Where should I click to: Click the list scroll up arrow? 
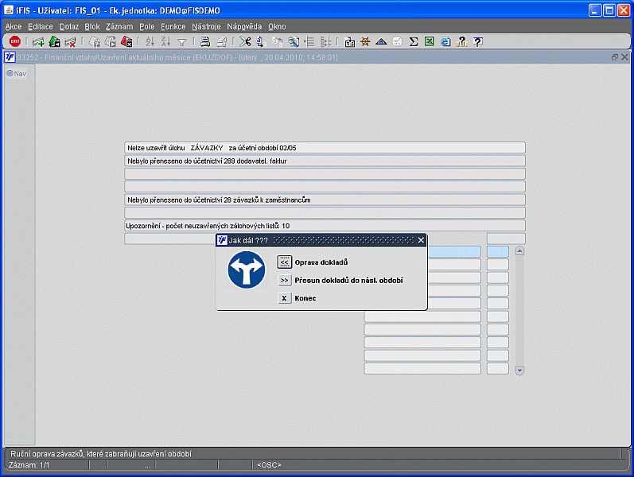519,250
